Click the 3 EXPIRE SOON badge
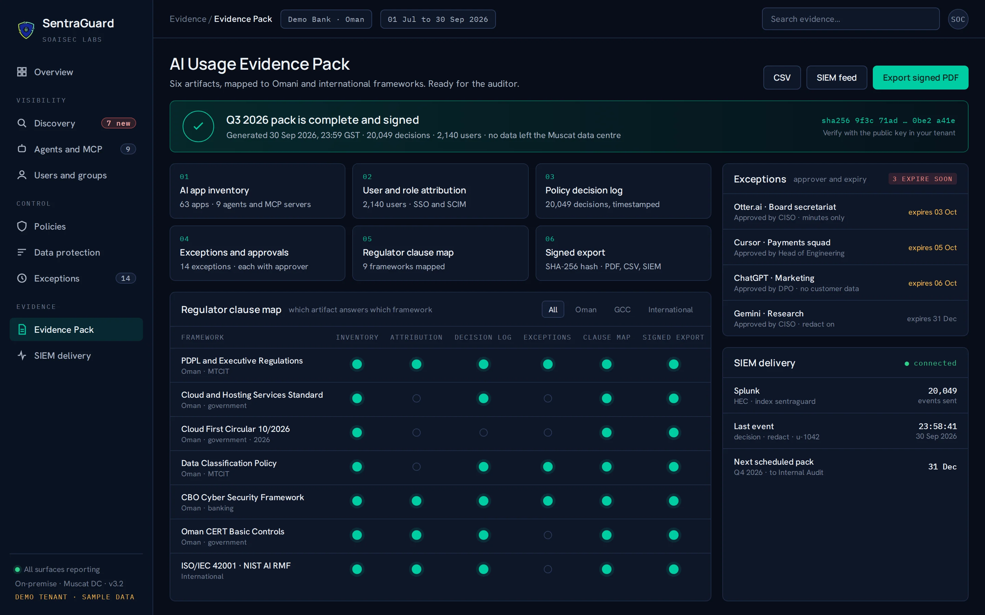The height and width of the screenshot is (615, 985). pyautogui.click(x=922, y=179)
